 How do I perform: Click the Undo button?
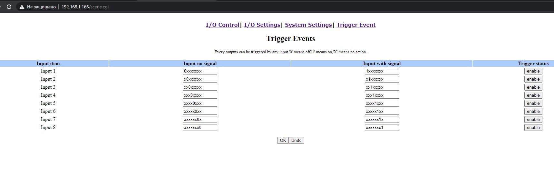click(x=296, y=140)
